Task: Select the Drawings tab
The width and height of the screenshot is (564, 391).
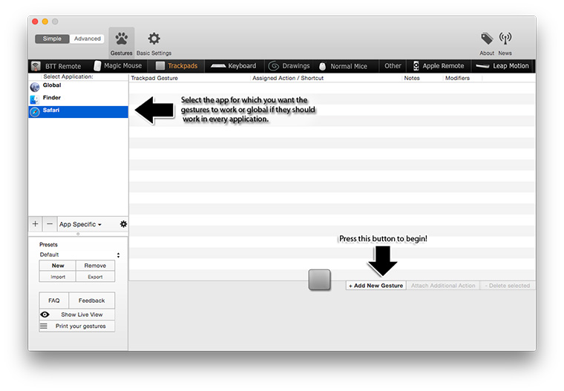Action: (289, 66)
